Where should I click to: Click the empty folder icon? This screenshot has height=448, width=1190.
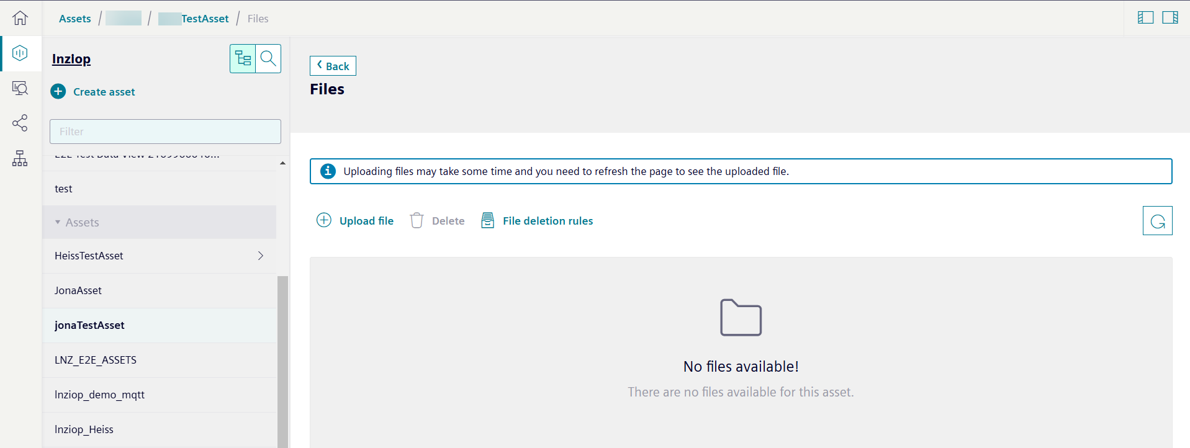(x=741, y=317)
